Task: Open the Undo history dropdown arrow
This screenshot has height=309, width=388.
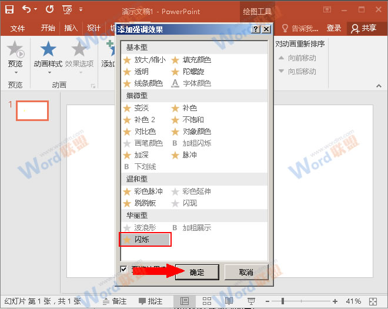Action: pos(36,10)
